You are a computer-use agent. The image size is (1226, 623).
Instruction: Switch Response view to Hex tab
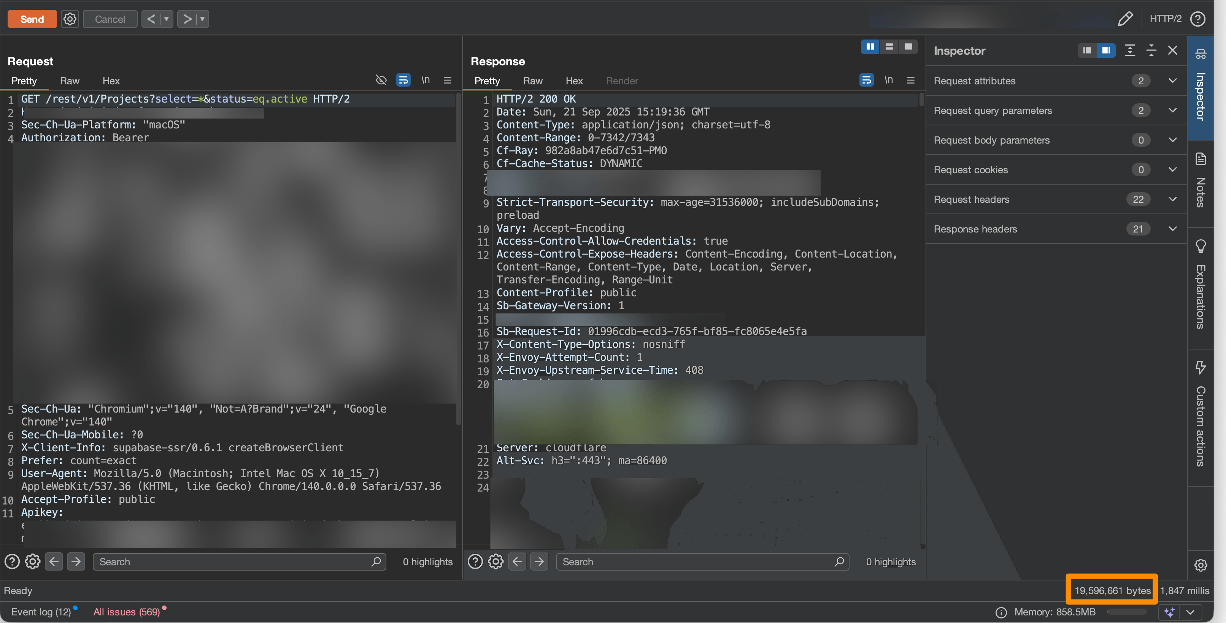pyautogui.click(x=574, y=81)
